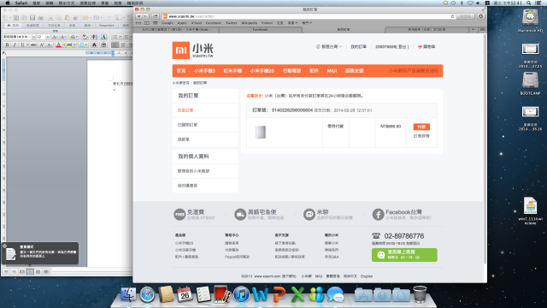Open Apple menu
The image size is (547, 308).
[7, 3]
